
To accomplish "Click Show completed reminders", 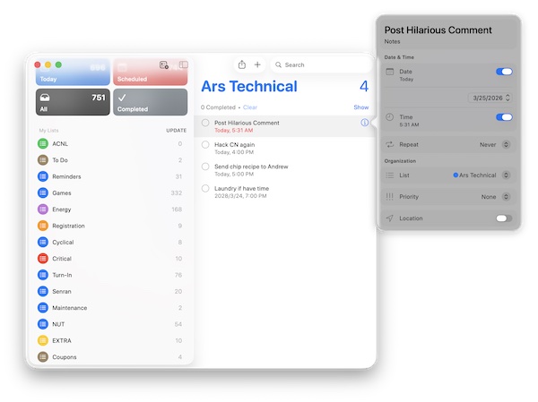I will coord(360,107).
